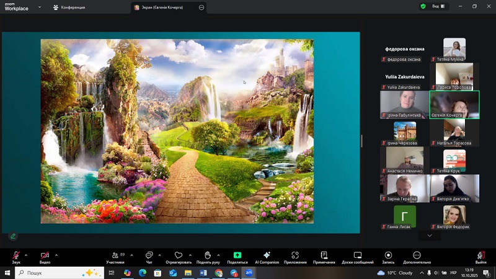Screen dimensions: 496x279
Task: Expand video options arrow next to Видео
Action: coord(56,254)
